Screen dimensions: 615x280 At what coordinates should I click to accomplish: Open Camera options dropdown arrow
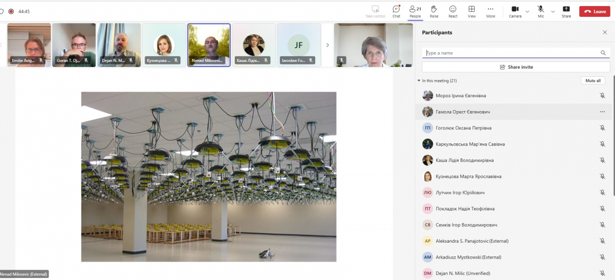point(527,11)
